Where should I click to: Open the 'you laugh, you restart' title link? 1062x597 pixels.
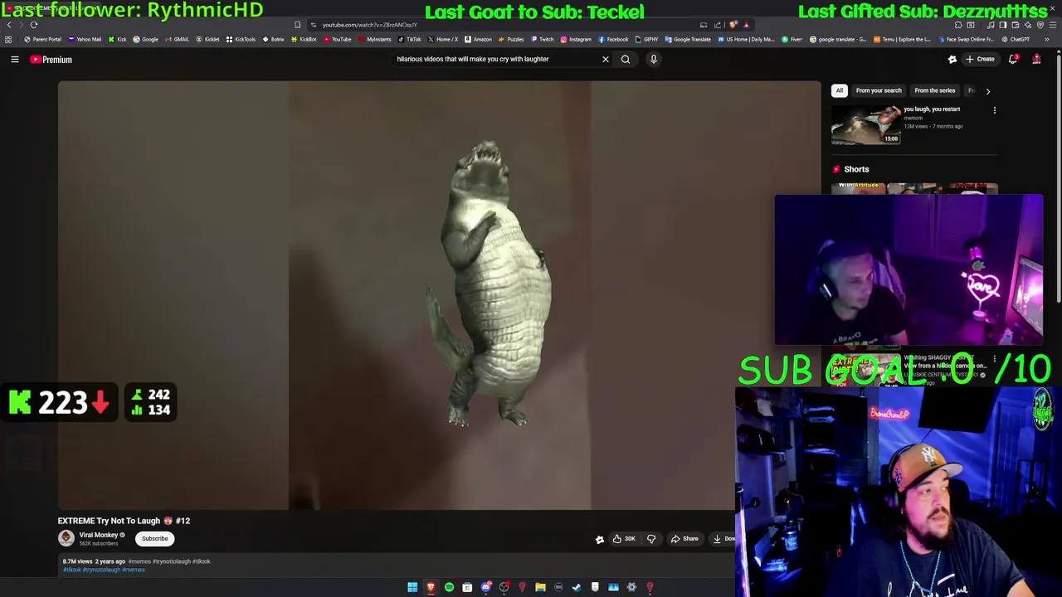coord(932,109)
